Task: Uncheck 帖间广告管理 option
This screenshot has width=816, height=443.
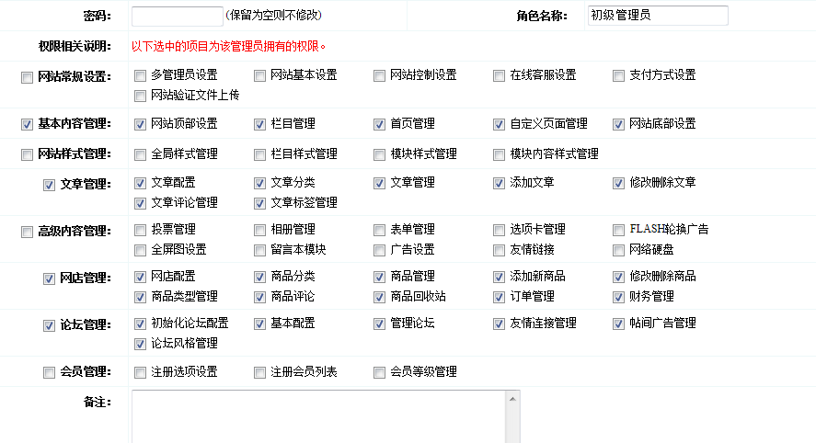Action: [618, 324]
